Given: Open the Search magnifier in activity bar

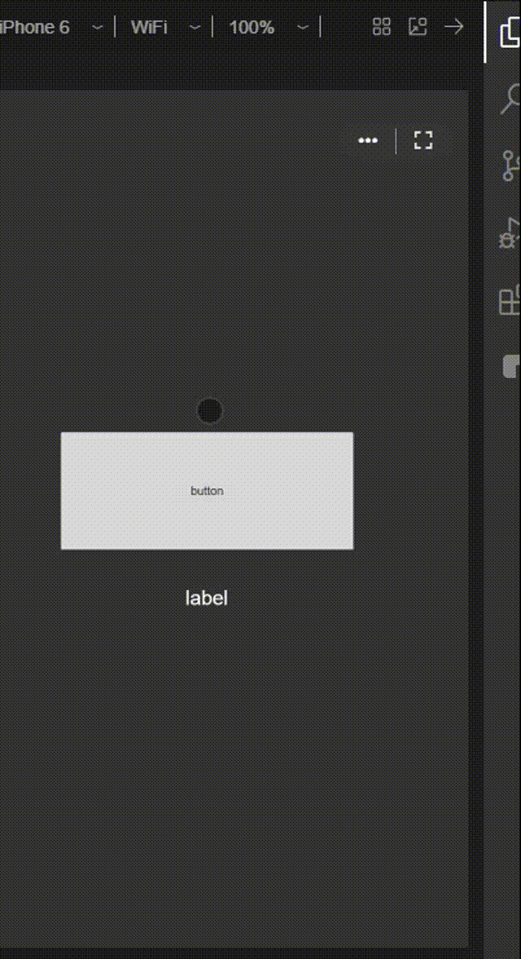Looking at the screenshot, I should click(x=511, y=99).
